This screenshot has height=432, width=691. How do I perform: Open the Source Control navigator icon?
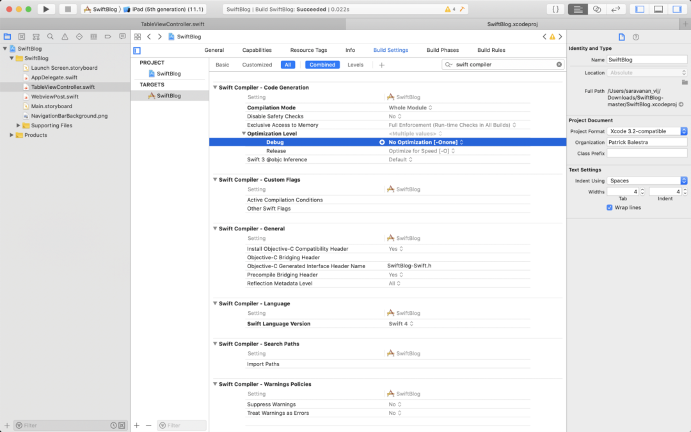[x=22, y=36]
